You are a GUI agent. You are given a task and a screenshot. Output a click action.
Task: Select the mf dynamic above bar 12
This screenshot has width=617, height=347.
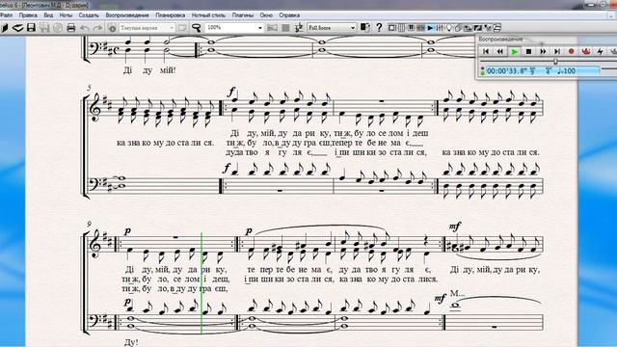click(455, 227)
